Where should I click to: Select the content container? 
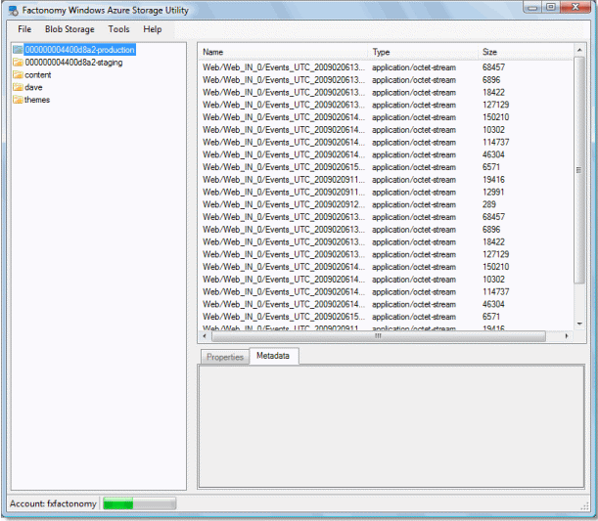pyautogui.click(x=38, y=74)
